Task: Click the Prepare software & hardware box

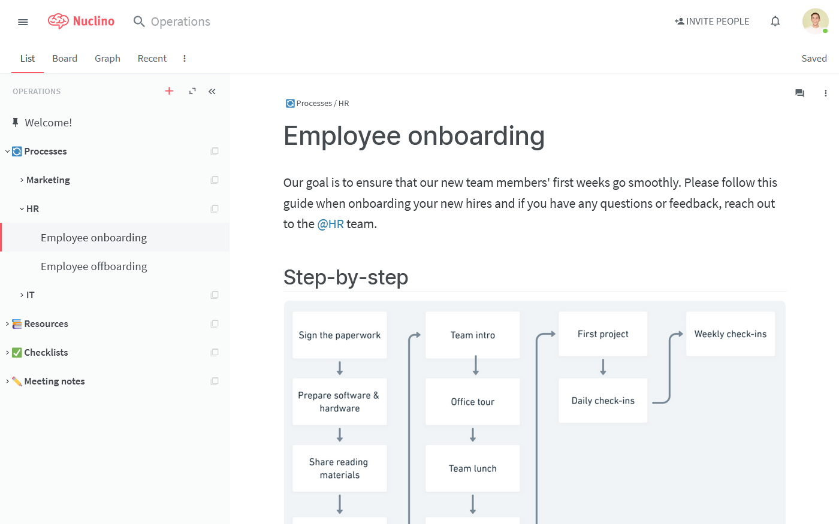Action: 340,402
